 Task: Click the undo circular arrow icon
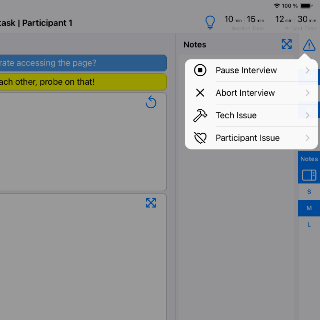pos(151,102)
